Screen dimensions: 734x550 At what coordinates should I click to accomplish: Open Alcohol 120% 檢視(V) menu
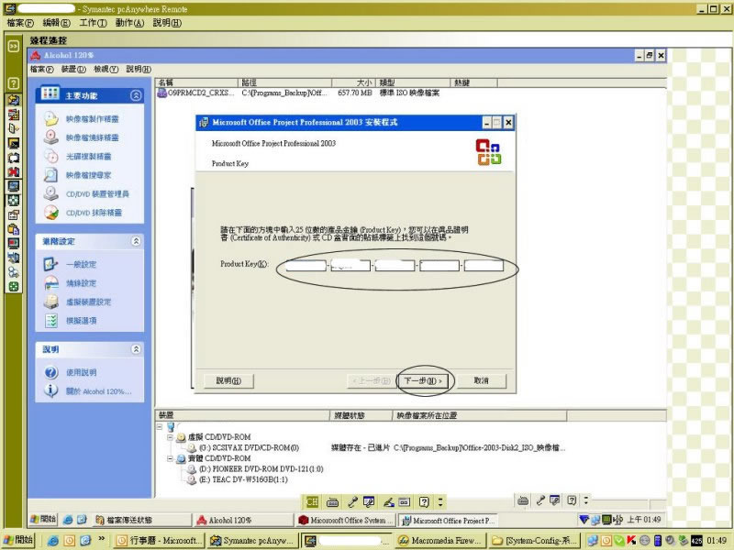106,70
